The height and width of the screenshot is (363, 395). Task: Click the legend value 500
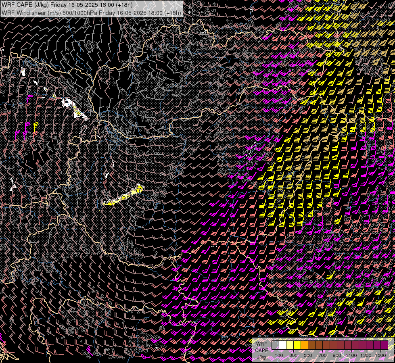[308, 355]
